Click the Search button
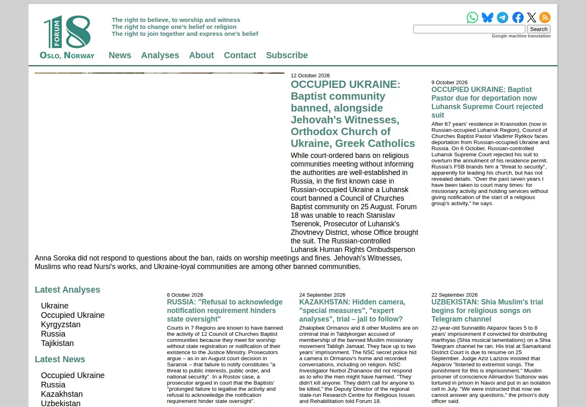The height and width of the screenshot is (407, 586). click(x=539, y=29)
